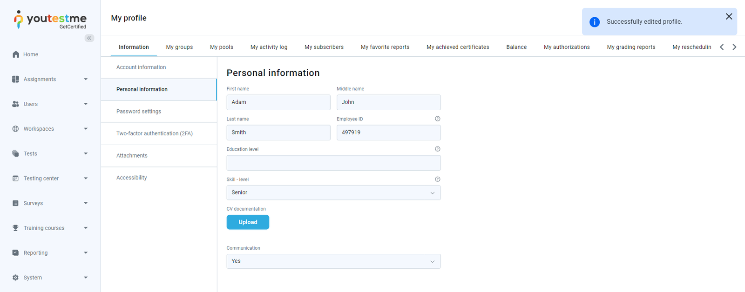This screenshot has height=292, width=745.
Task: Open the My achieved certificates tab
Action: pos(458,47)
